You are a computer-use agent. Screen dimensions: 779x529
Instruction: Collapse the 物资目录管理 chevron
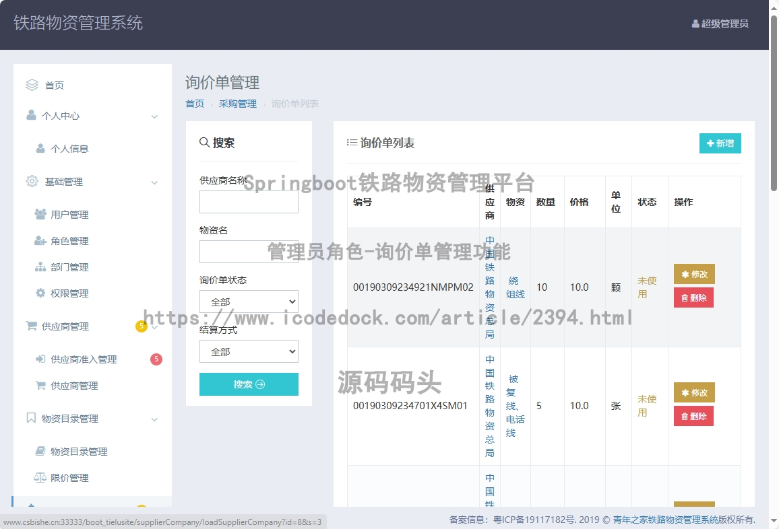point(154,419)
